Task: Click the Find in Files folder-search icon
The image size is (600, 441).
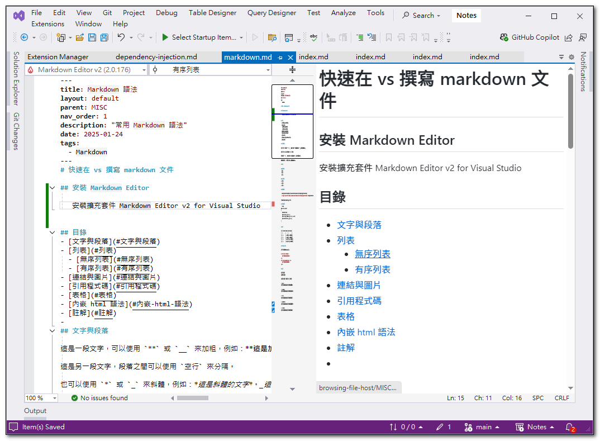Action: click(272, 37)
